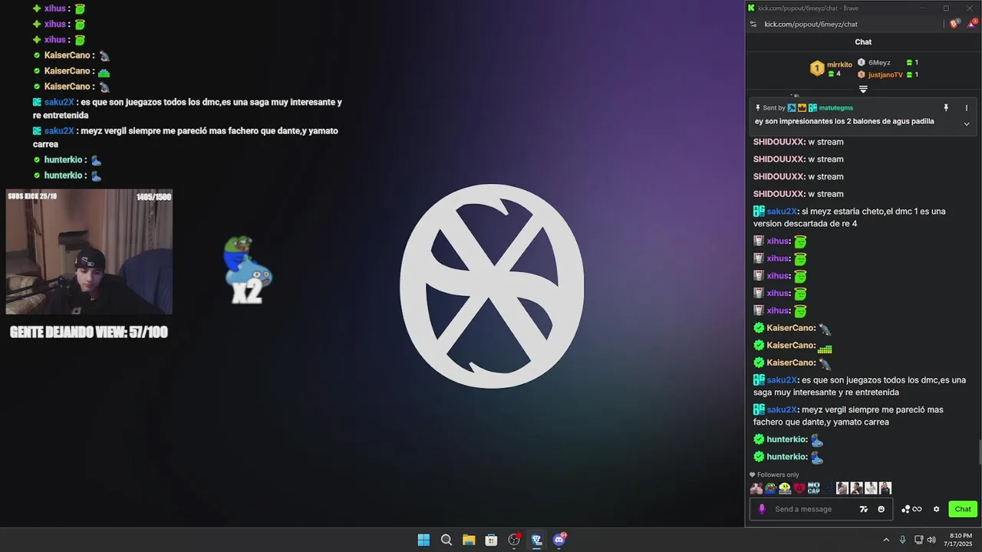The width and height of the screenshot is (982, 552).
Task: Open the Windows Start menu
Action: click(423, 540)
